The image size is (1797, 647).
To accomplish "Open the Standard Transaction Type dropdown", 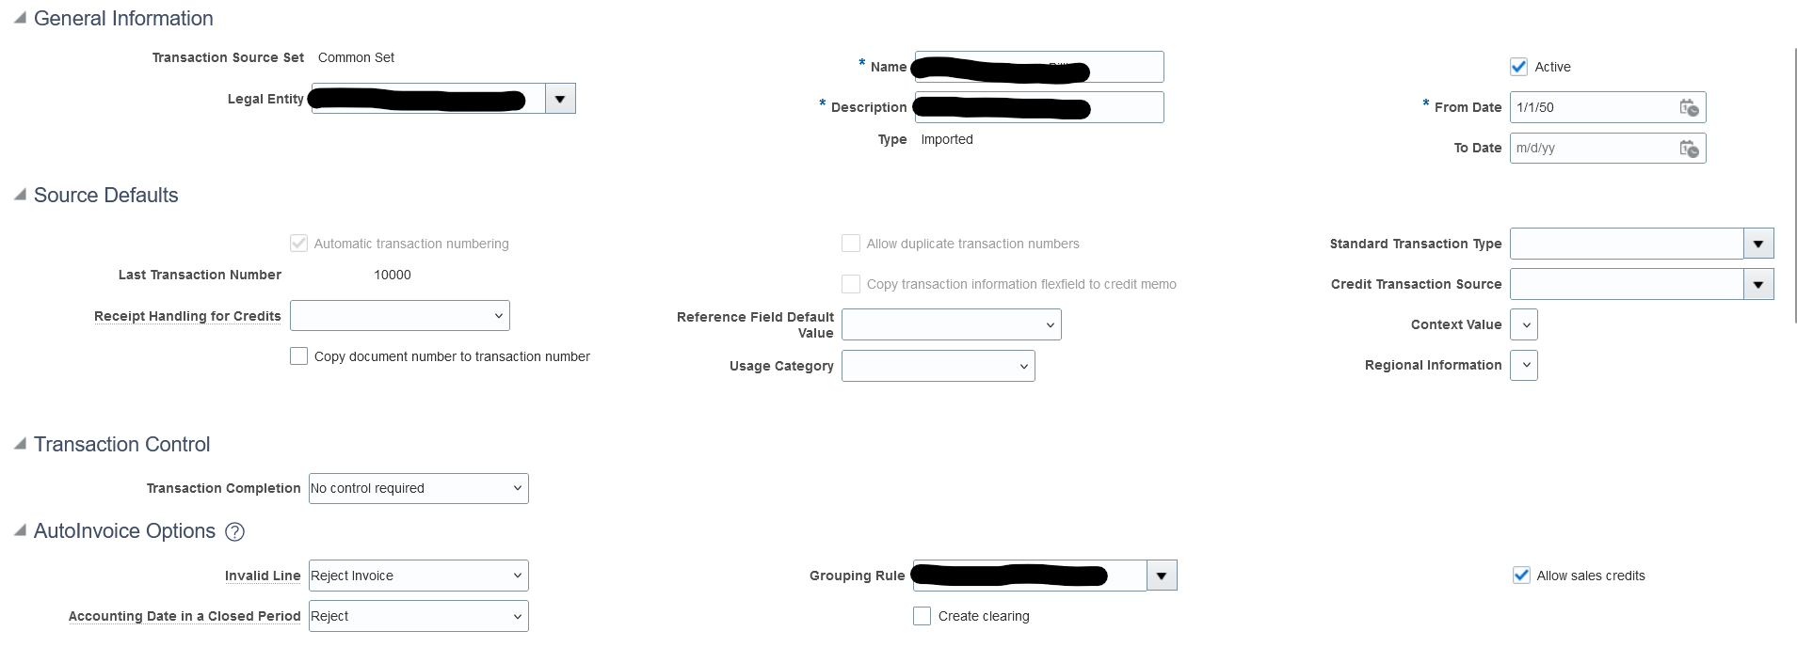I will [1758, 244].
